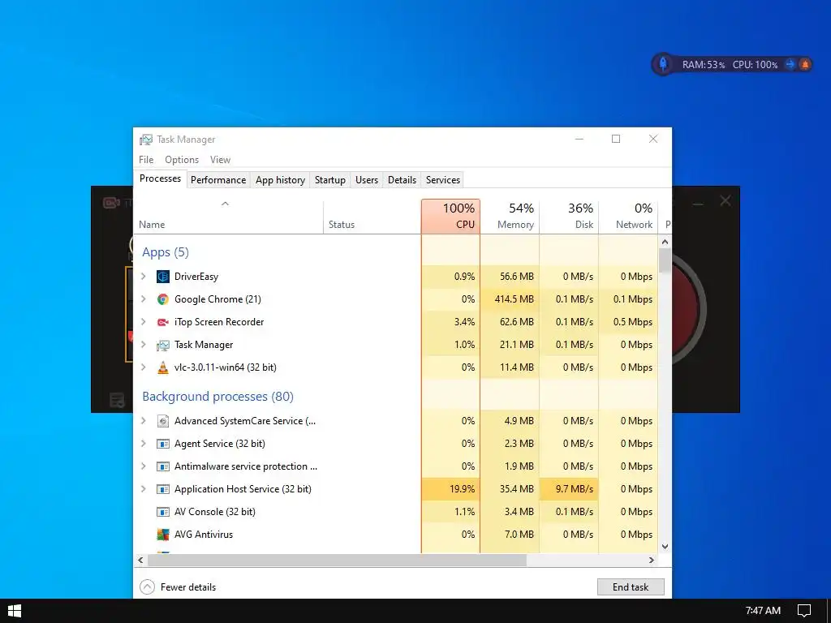
Task: Select the Processes tab
Action: tap(160, 179)
